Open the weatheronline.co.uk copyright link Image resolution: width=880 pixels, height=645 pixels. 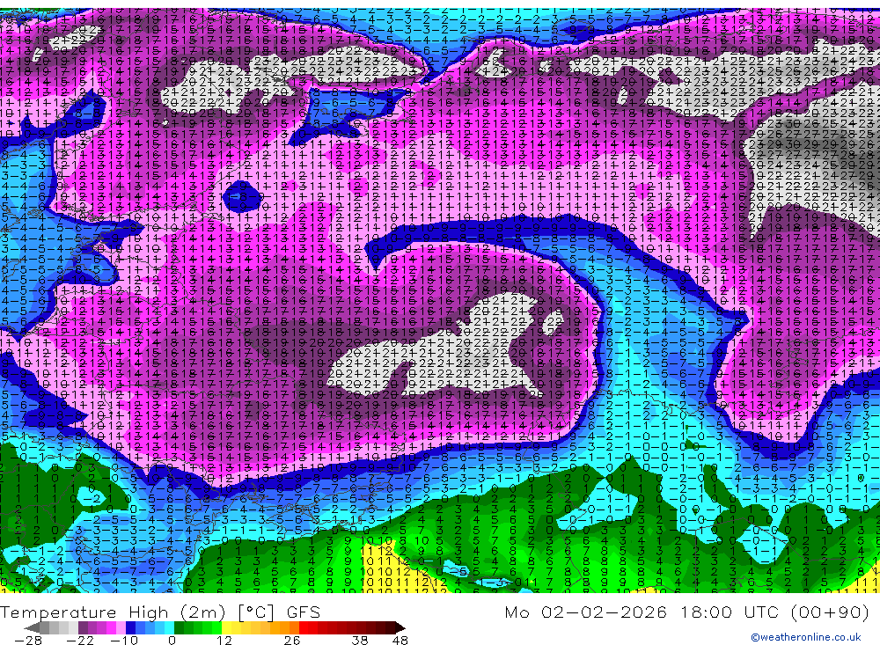tap(806, 637)
